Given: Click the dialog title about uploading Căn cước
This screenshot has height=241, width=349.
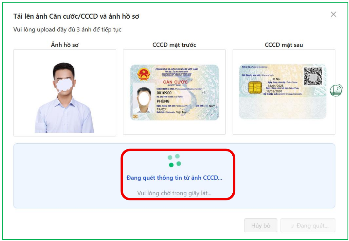Looking at the screenshot, I should click(x=76, y=16).
